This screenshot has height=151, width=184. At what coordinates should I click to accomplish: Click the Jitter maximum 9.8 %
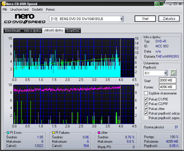(x=130, y=142)
